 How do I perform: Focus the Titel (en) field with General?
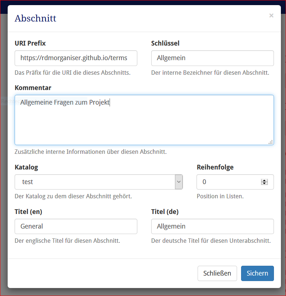76,226
